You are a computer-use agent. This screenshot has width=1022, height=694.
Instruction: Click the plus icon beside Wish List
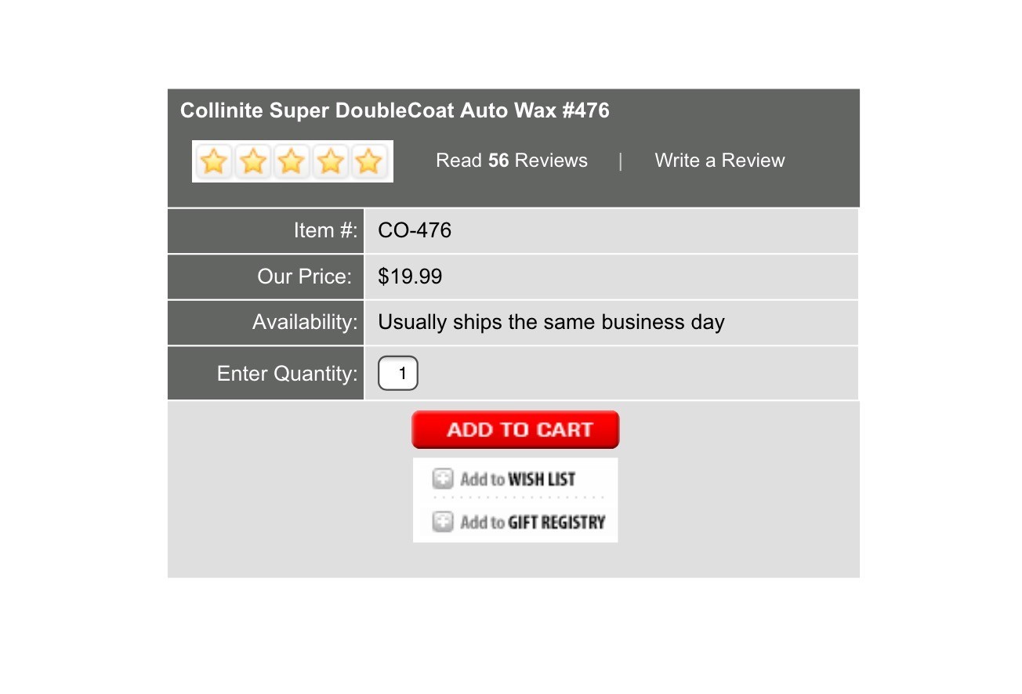443,479
